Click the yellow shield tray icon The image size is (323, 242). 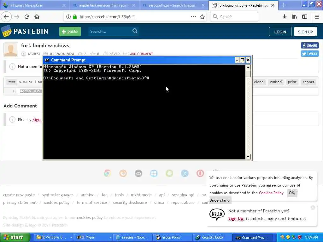[288, 238]
